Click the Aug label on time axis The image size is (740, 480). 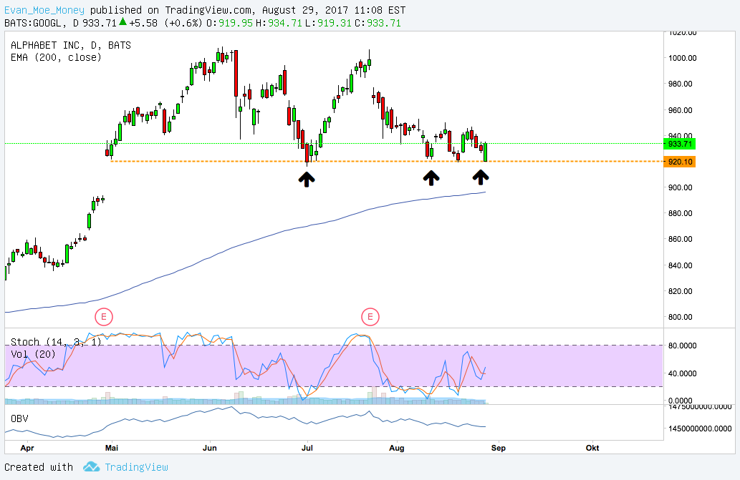coord(396,448)
